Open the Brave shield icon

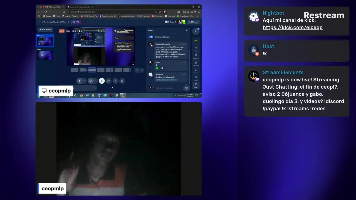click(165, 12)
